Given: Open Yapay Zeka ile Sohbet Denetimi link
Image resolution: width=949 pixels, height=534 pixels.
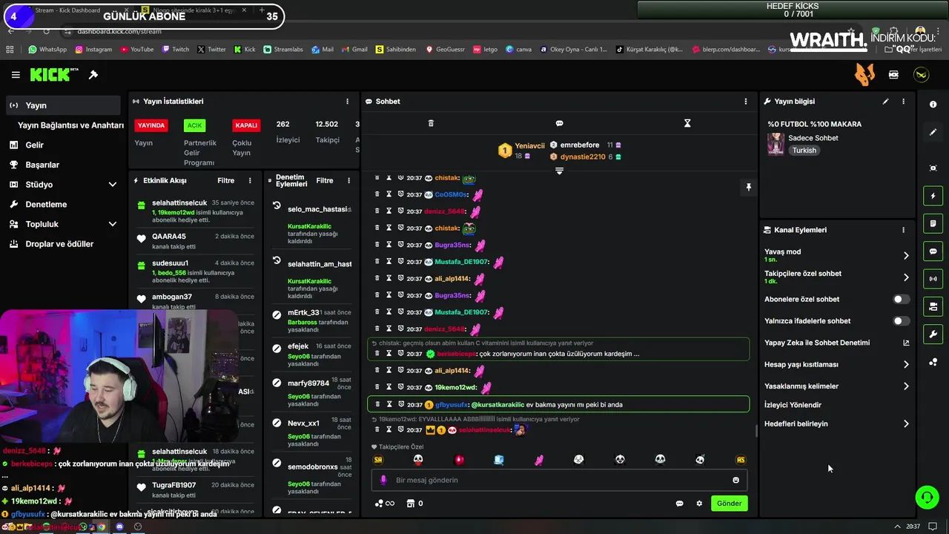Looking at the screenshot, I should (x=837, y=343).
